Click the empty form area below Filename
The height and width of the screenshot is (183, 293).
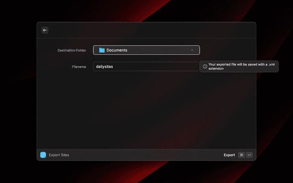pyautogui.click(x=146, y=110)
